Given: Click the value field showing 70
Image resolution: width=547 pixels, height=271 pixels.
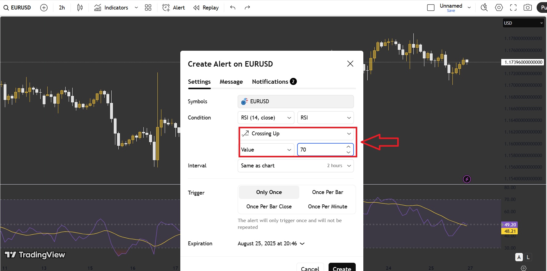Looking at the screenshot, I should [326, 150].
